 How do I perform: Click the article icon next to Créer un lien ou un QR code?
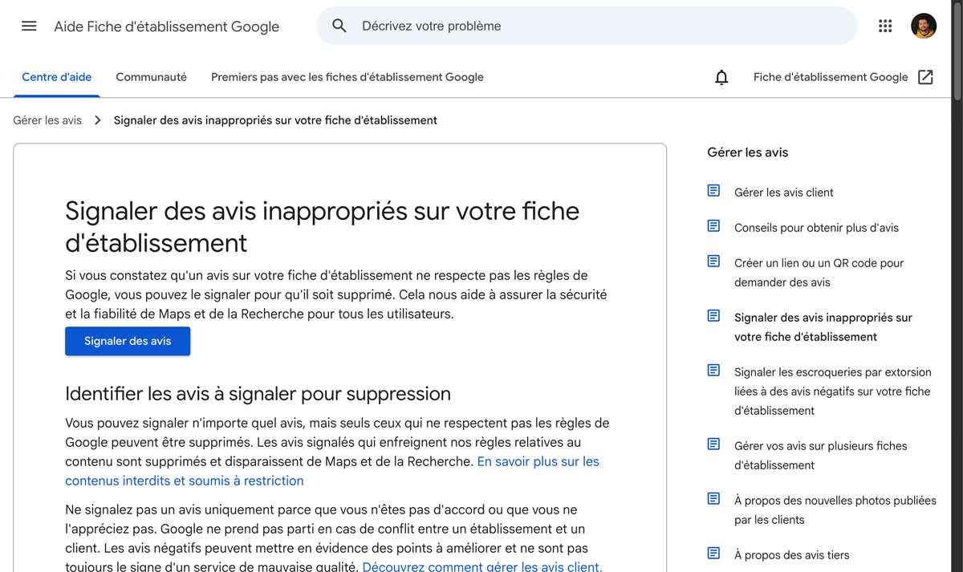point(713,262)
